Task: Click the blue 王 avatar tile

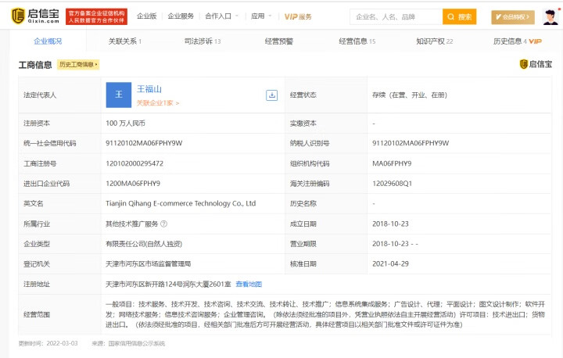Action: click(119, 95)
